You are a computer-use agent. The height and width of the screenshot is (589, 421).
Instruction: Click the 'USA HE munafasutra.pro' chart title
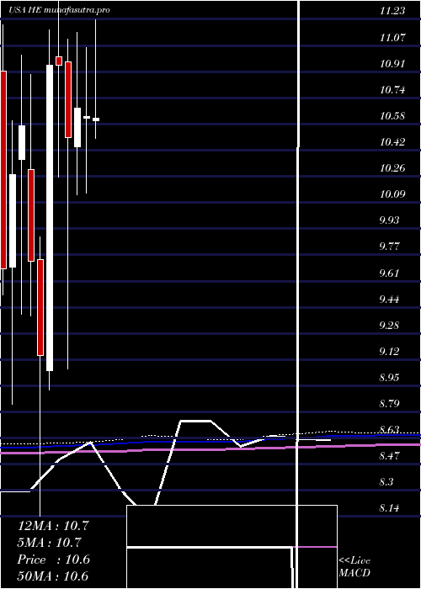[60, 10]
